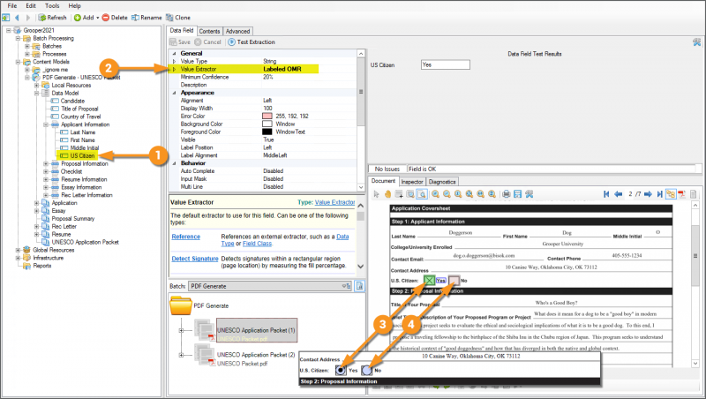Open the Reference help link
The image size is (706, 399).
tap(186, 237)
